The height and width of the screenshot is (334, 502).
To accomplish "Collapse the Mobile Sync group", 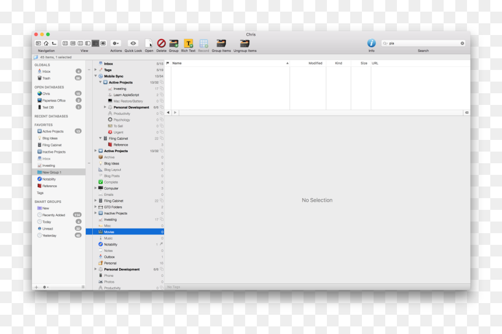I will tap(95, 76).
